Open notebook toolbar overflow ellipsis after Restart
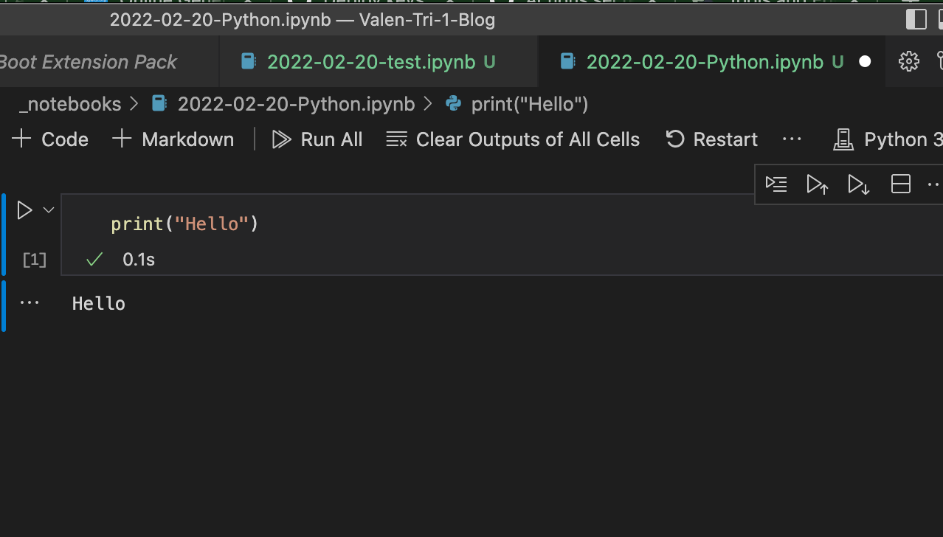943x537 pixels. pos(792,139)
